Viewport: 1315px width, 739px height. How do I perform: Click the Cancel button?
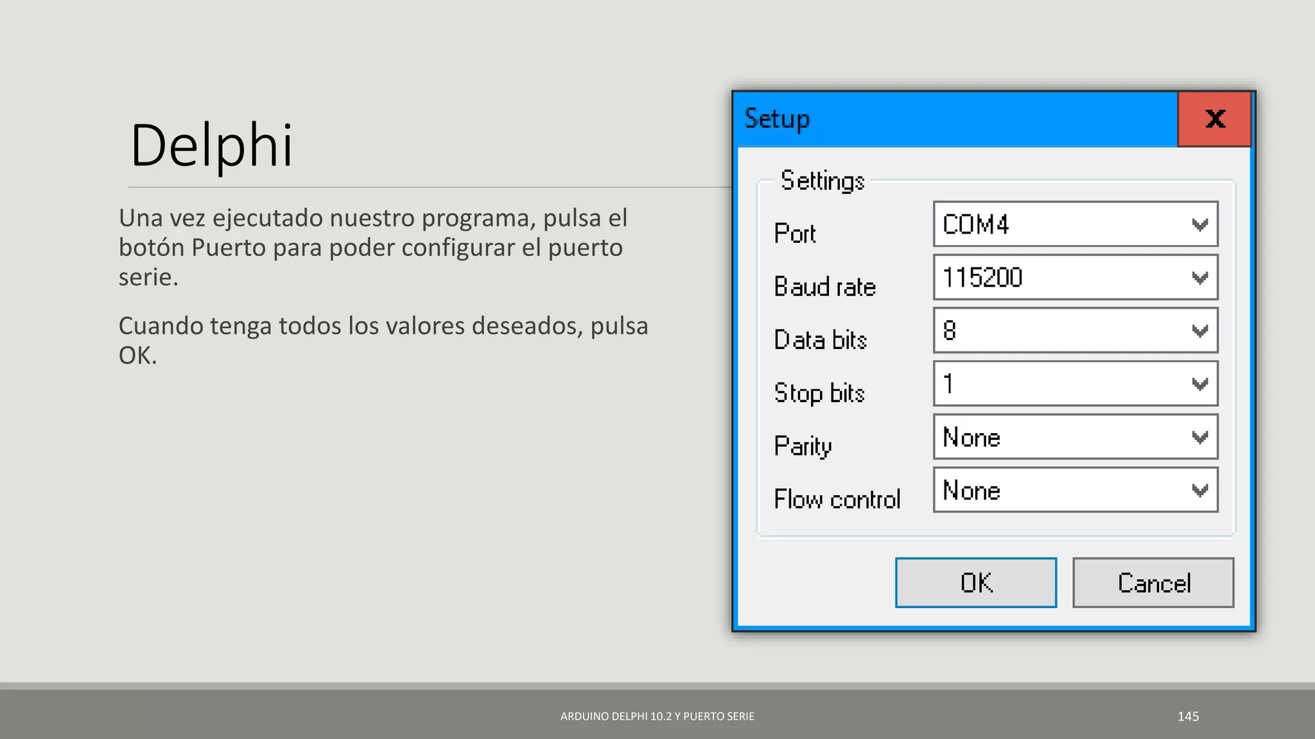click(1153, 582)
